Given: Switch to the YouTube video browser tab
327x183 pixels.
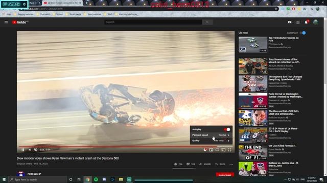Looking at the screenshot, I should (62, 3).
